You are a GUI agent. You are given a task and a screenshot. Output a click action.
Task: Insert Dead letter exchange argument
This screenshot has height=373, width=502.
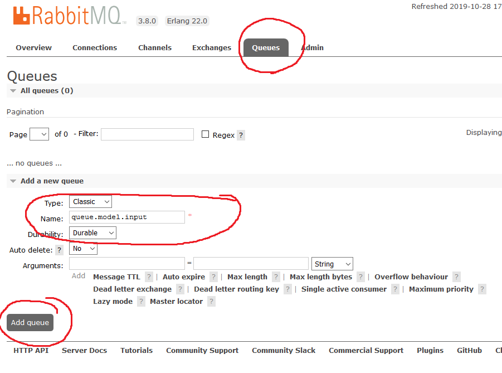point(133,289)
